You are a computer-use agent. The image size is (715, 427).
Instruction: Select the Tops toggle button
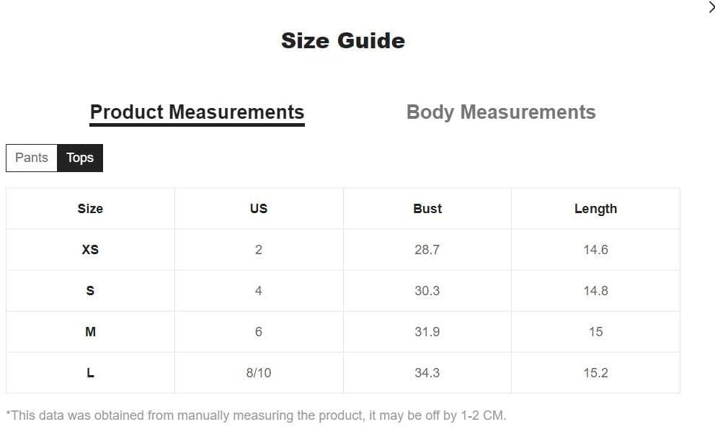[x=80, y=158]
